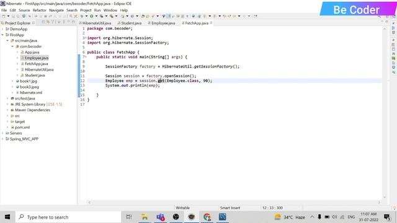Click the 12 : 33 : 300 cursor position
This screenshot has height=223, width=397.
[272, 208]
